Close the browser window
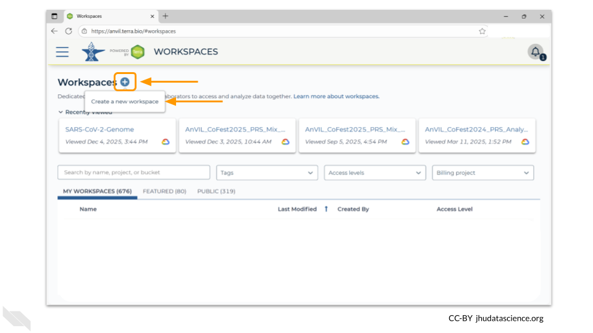 tap(542, 16)
